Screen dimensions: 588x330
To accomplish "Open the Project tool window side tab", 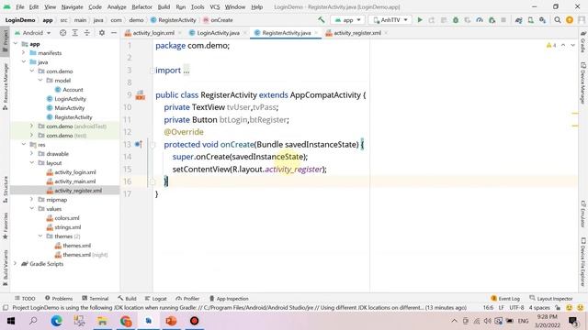I will [x=6, y=41].
